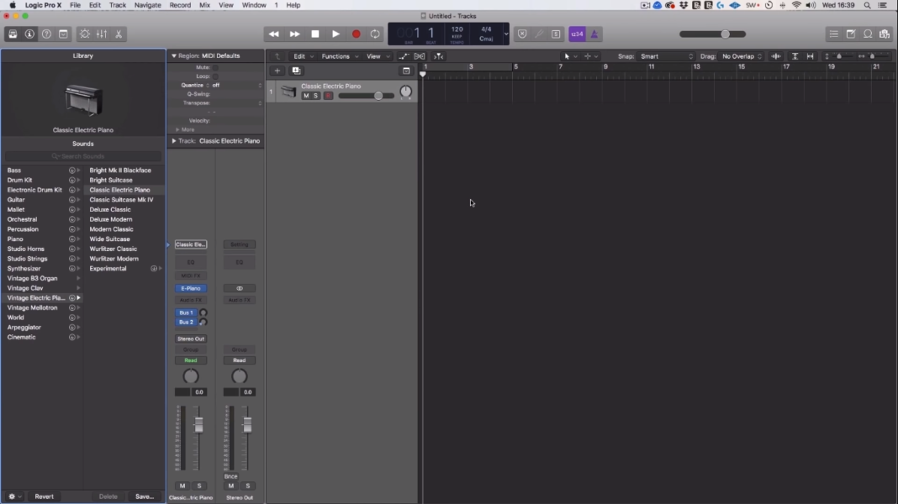Open Quick Help with the question mark icon
Viewport: 898px width, 504px height.
point(46,34)
